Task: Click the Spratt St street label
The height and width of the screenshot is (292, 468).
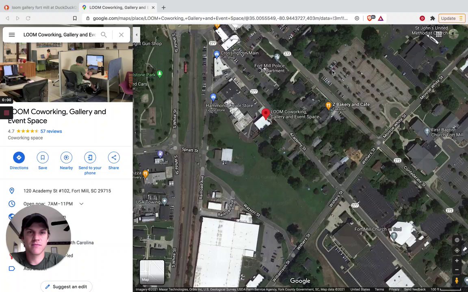Action: (x=190, y=150)
